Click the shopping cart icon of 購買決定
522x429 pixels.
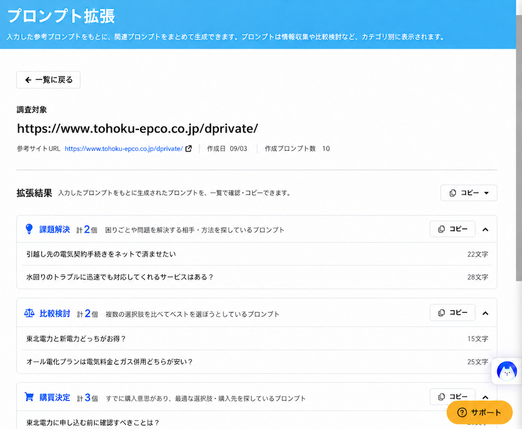tap(29, 396)
